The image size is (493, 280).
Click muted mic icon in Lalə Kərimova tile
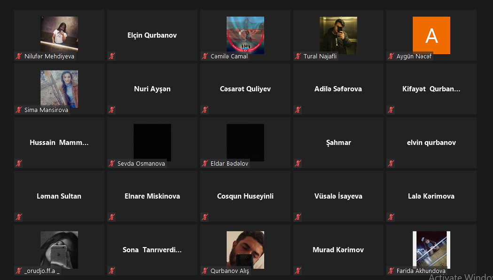pyautogui.click(x=391, y=217)
